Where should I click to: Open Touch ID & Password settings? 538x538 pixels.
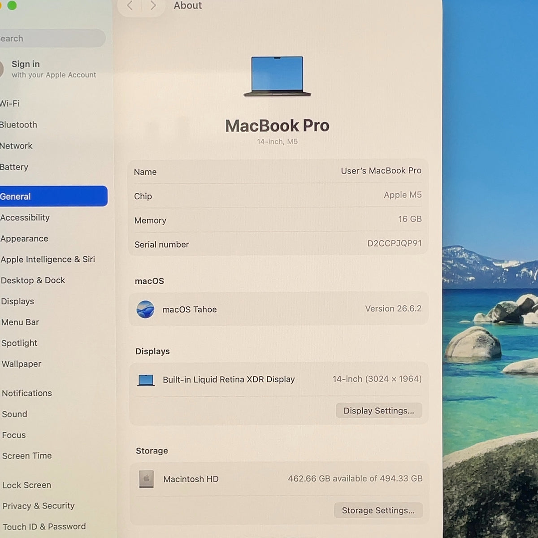(44, 526)
